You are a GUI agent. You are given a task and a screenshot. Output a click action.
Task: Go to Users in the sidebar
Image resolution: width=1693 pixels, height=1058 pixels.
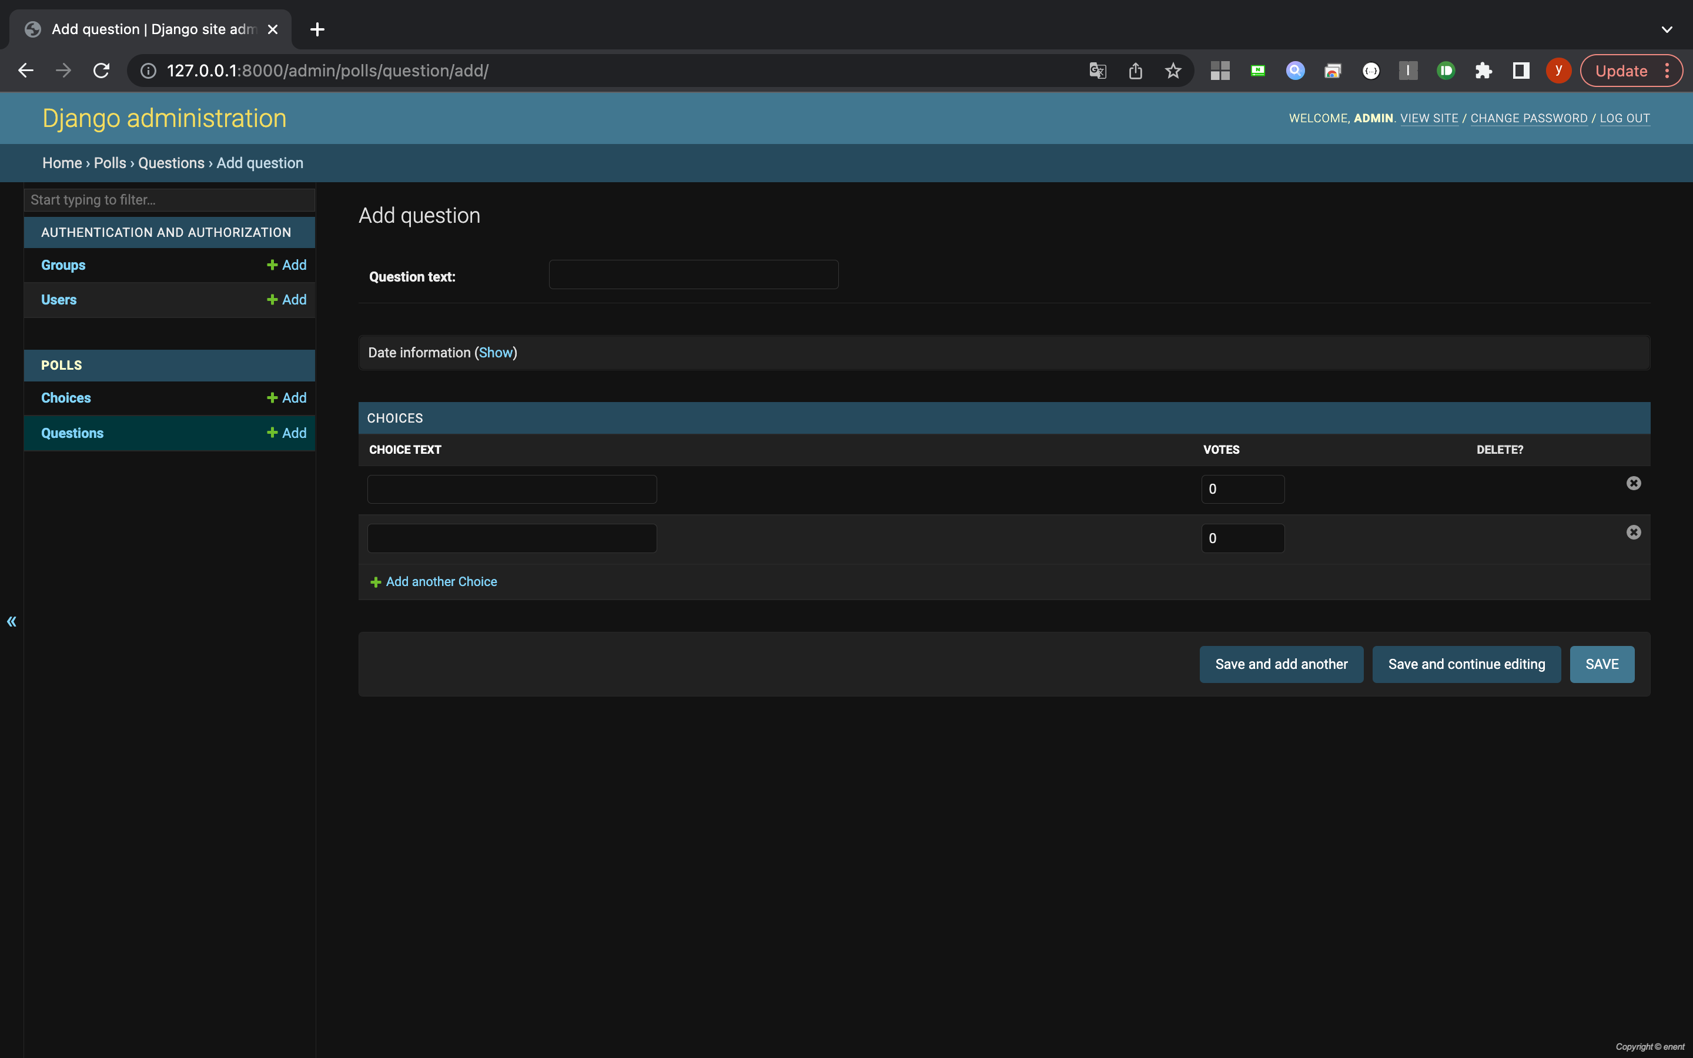click(x=59, y=300)
